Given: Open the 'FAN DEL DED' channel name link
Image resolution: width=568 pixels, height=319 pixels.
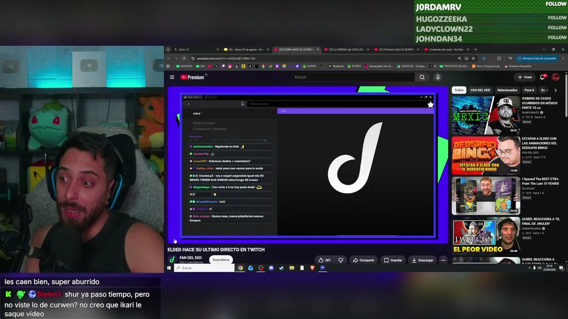Looking at the screenshot, I should (x=190, y=257).
